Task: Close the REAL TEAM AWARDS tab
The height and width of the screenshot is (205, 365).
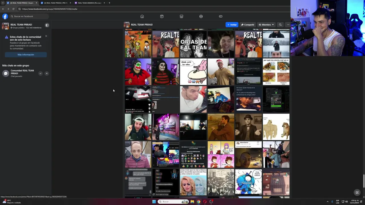Action: pos(104,3)
